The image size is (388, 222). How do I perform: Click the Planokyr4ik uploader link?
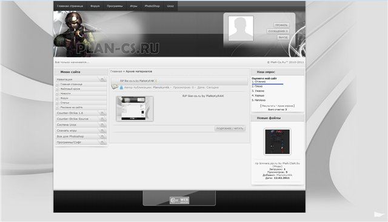(284, 175)
